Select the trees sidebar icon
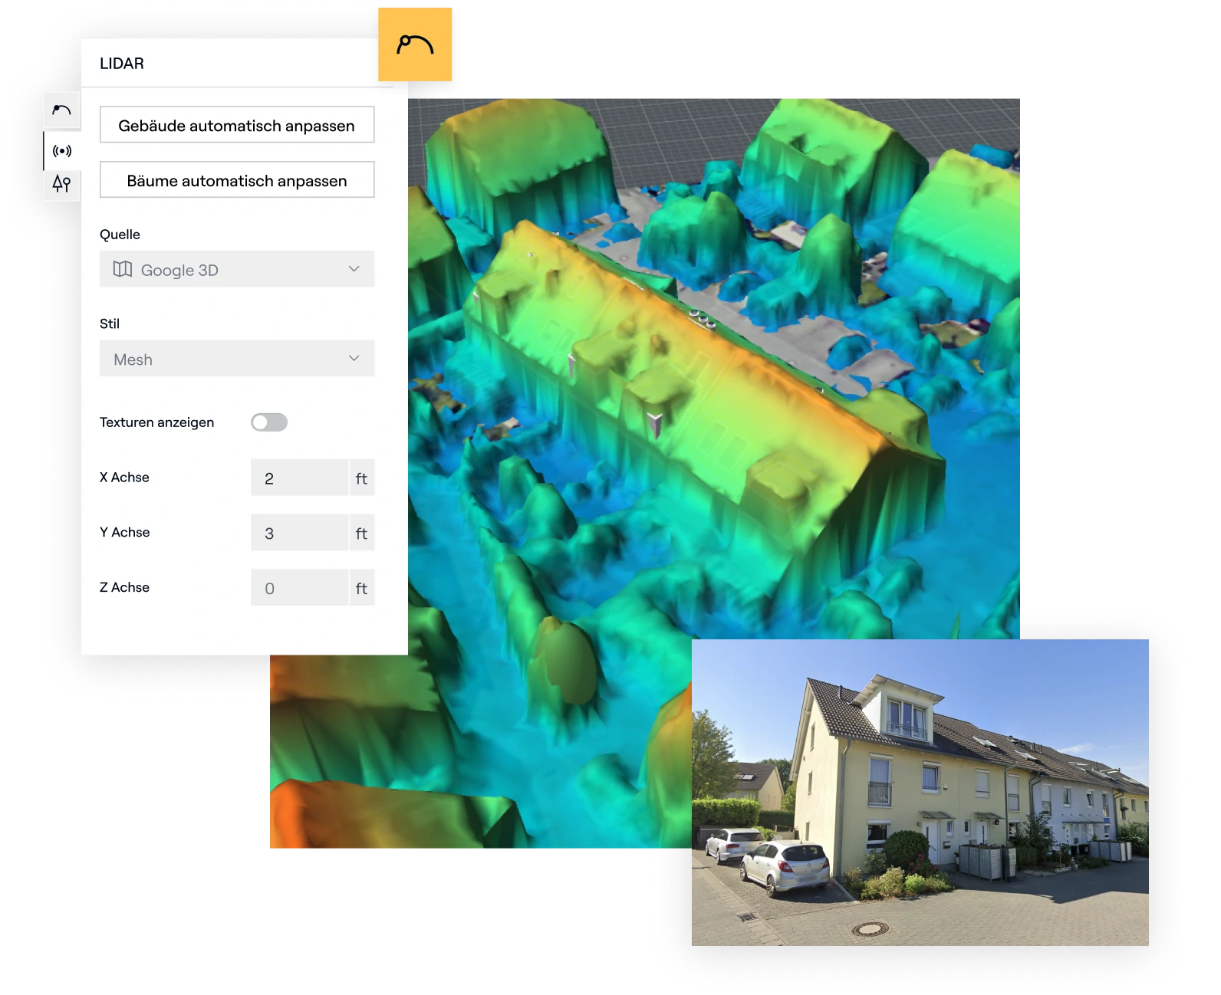The width and height of the screenshot is (1221, 995). [62, 184]
